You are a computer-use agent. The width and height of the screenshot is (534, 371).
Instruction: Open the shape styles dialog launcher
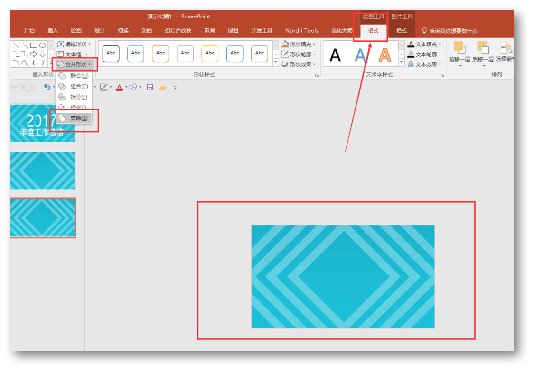point(317,75)
